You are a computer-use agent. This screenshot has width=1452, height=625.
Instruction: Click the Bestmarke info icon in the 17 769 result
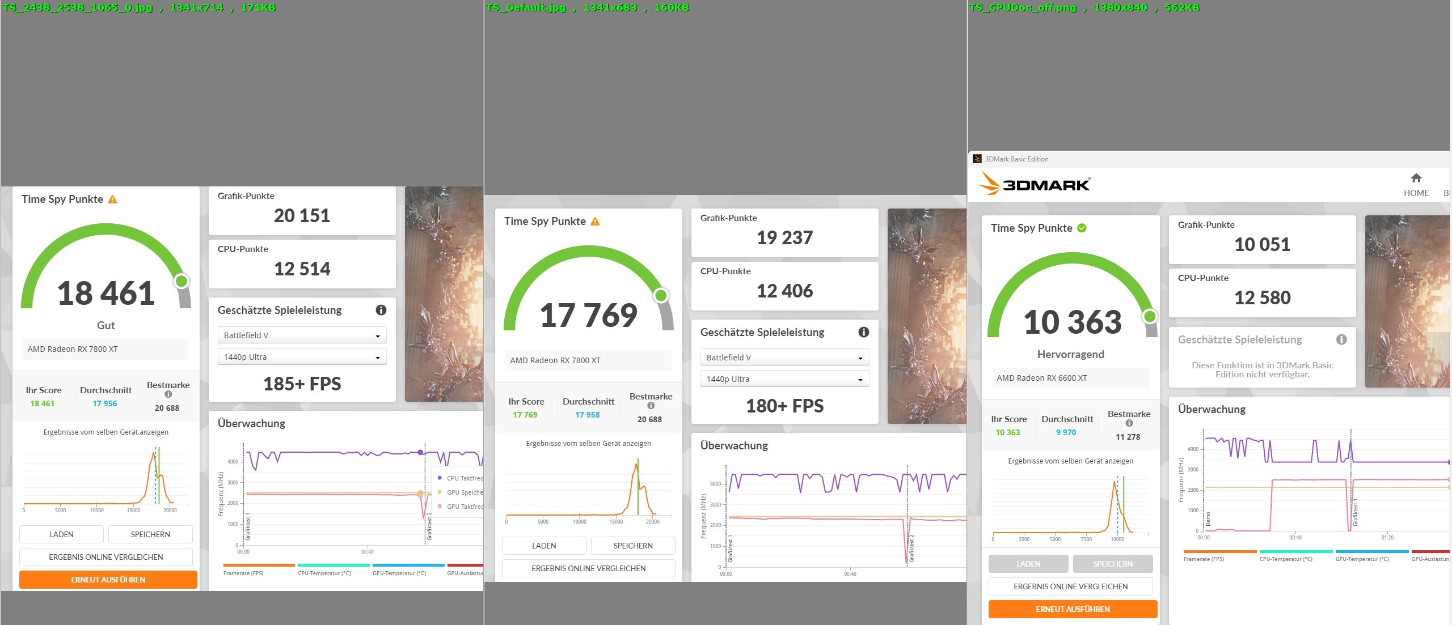coord(651,406)
